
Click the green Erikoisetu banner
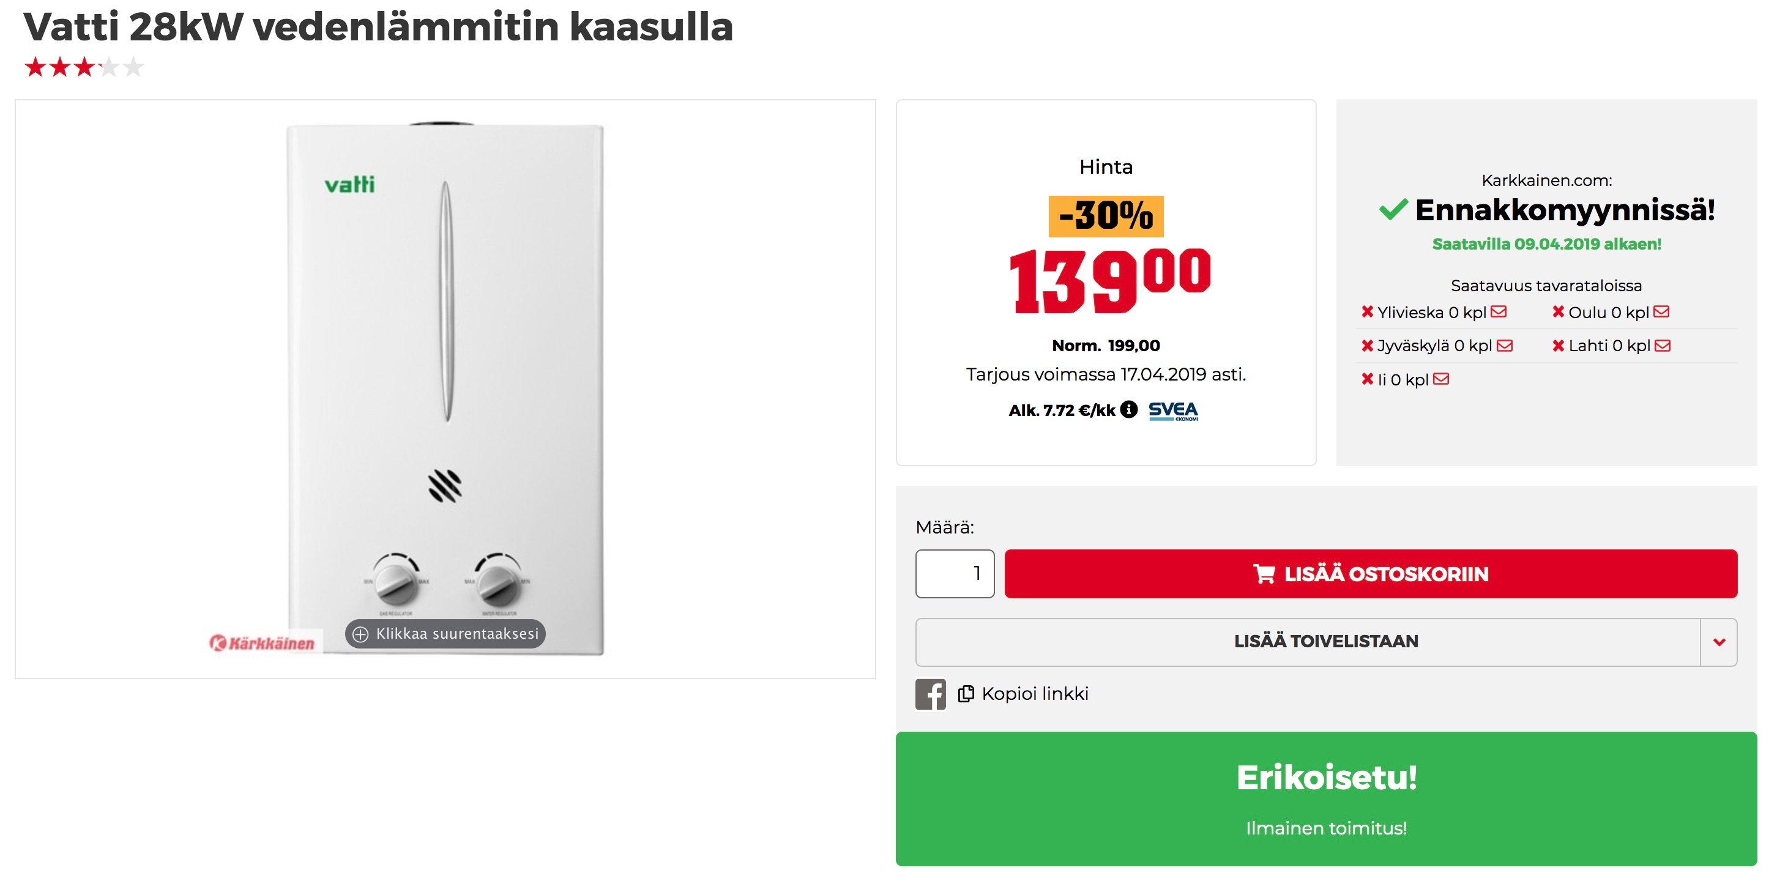pyautogui.click(x=1326, y=799)
